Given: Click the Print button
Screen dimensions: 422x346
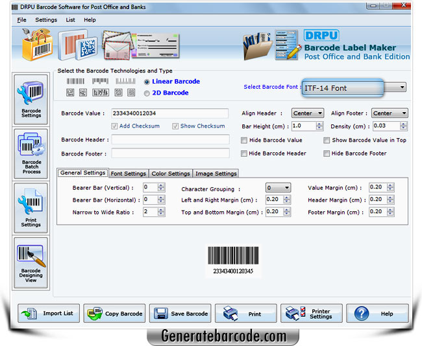Looking at the screenshot, I should (x=246, y=314).
